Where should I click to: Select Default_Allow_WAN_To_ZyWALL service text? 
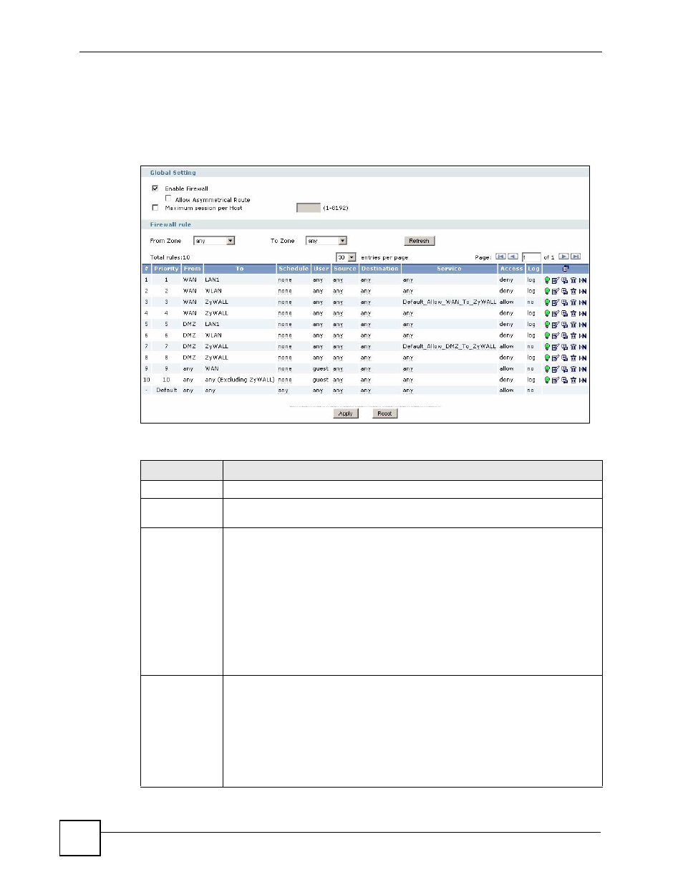pyautogui.click(x=449, y=302)
